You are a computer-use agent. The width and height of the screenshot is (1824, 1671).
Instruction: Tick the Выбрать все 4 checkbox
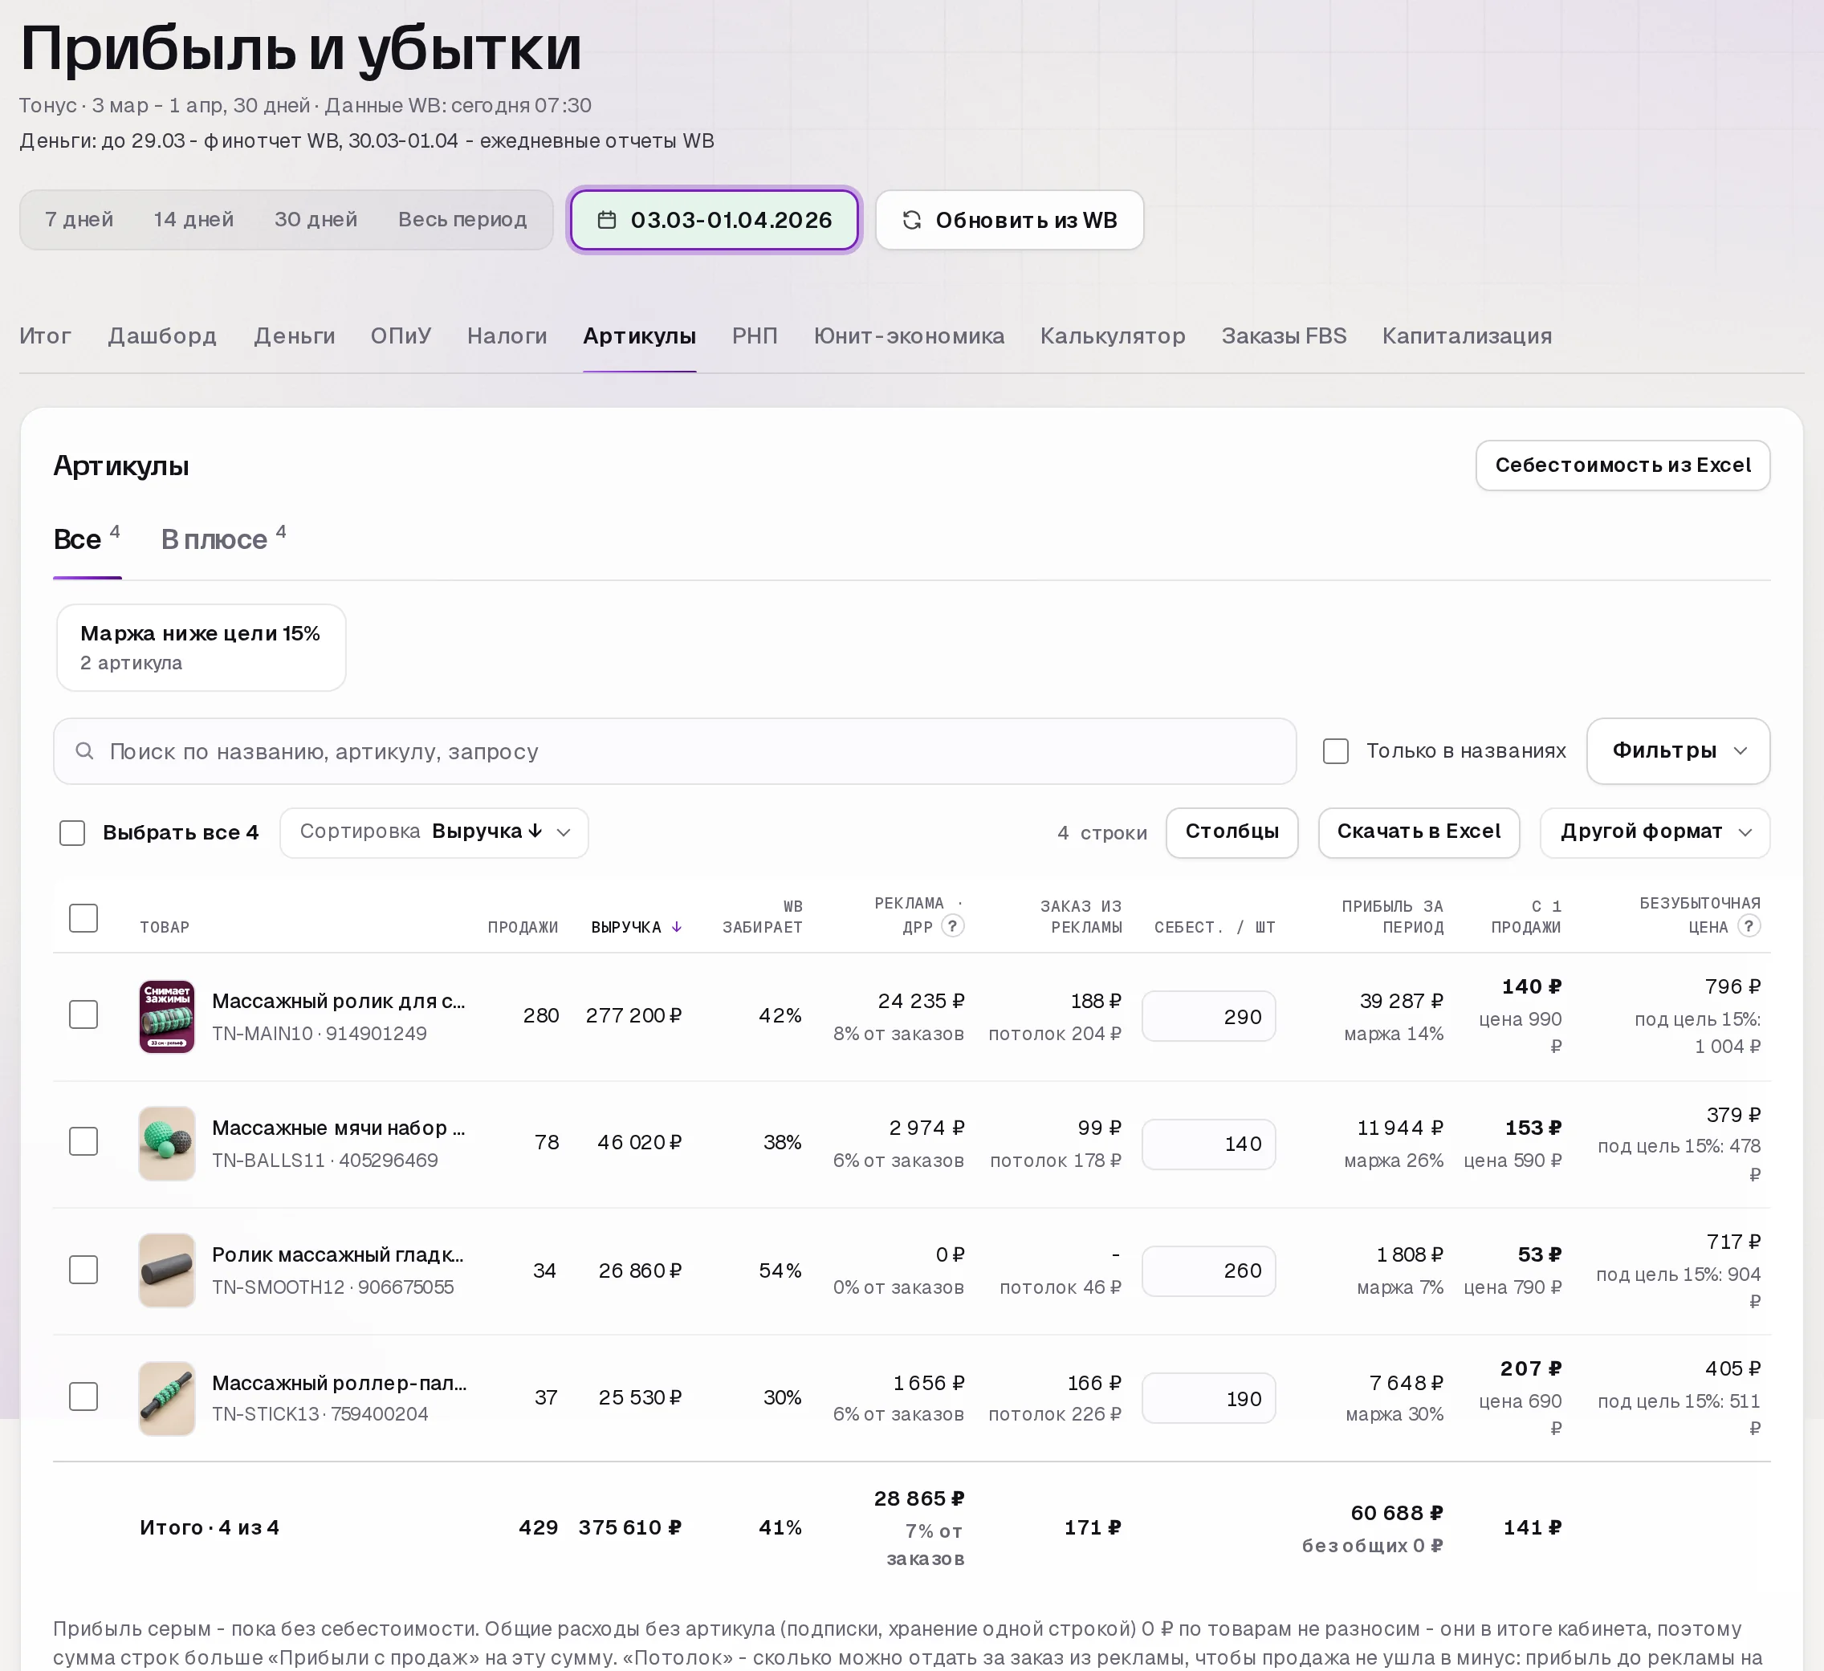pyautogui.click(x=72, y=832)
